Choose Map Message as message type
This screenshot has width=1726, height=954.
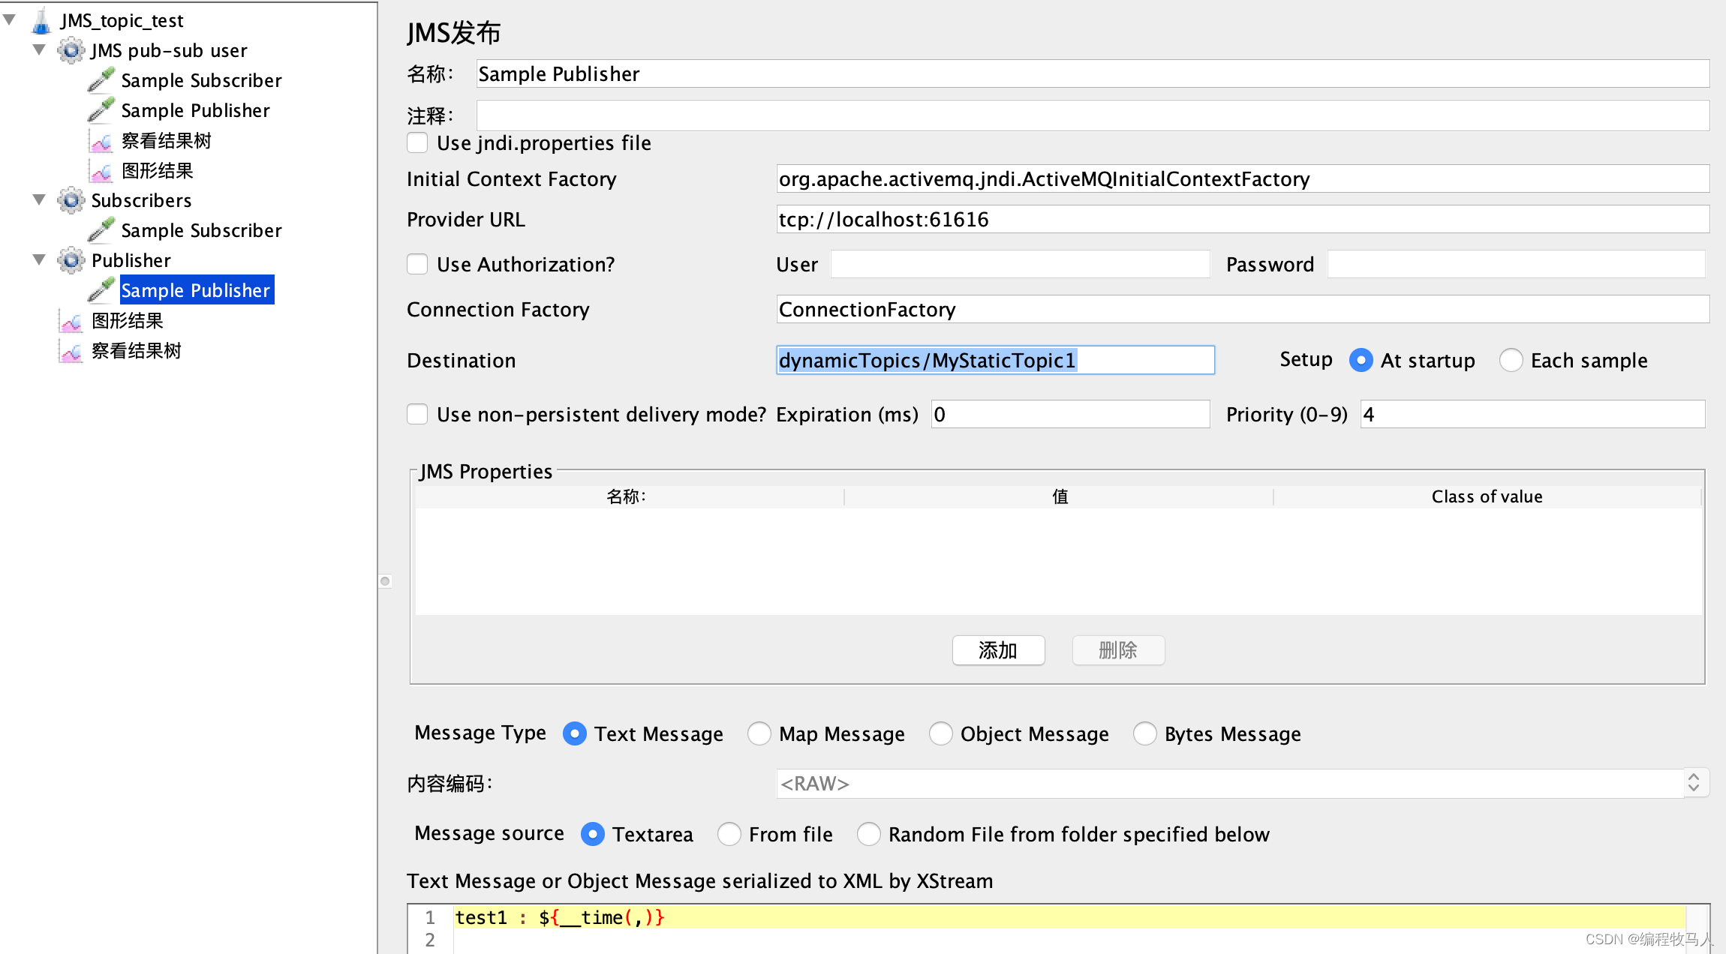759,733
